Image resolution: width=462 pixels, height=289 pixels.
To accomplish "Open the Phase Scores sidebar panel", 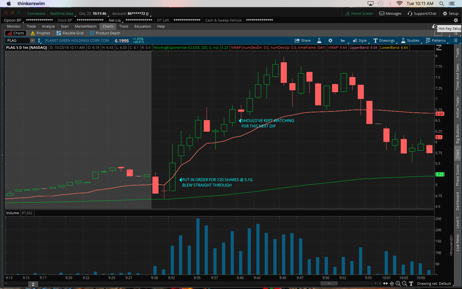I will click(458, 175).
